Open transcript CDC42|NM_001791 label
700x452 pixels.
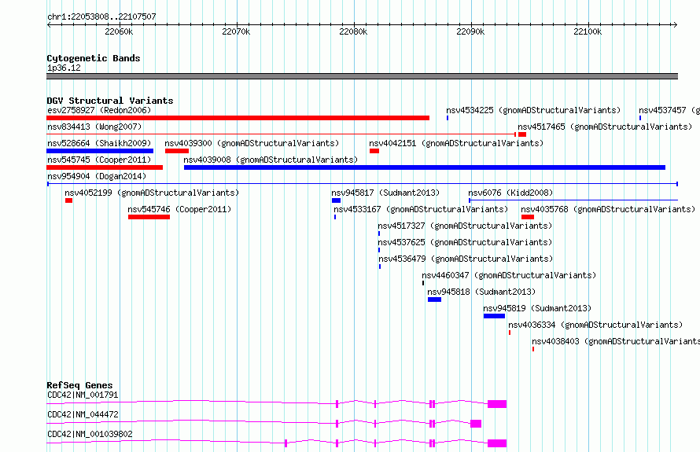[x=83, y=395]
